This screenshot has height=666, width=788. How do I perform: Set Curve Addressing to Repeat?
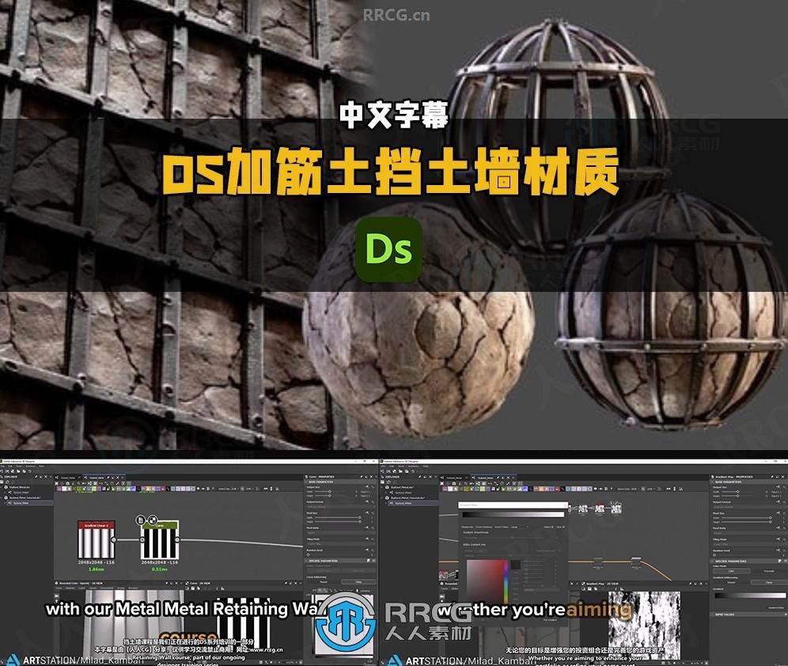(324, 581)
